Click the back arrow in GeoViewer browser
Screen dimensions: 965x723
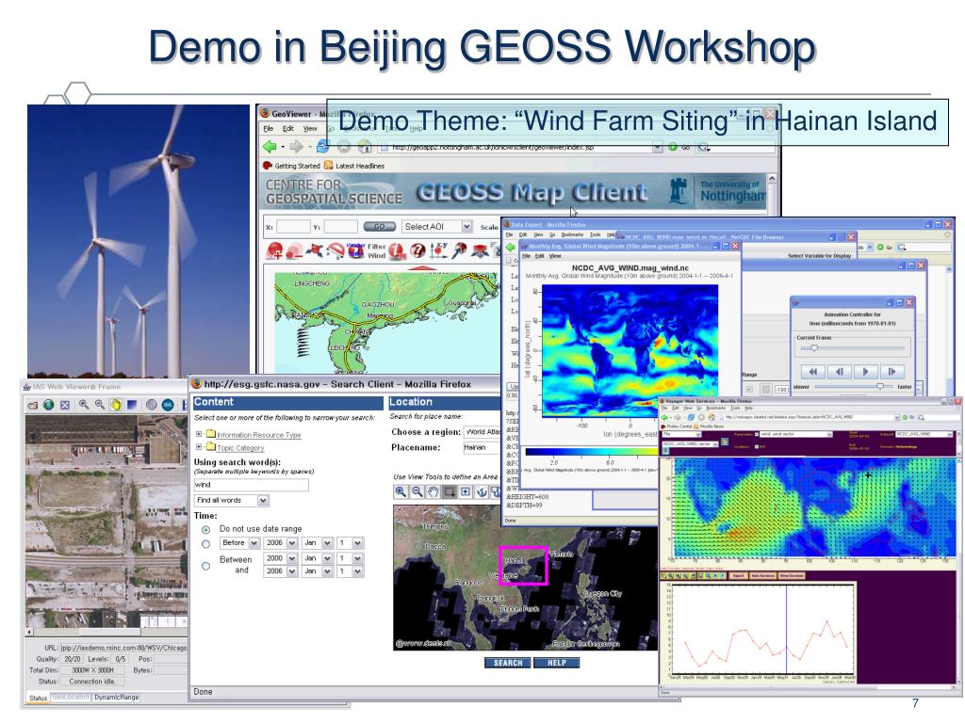point(269,147)
